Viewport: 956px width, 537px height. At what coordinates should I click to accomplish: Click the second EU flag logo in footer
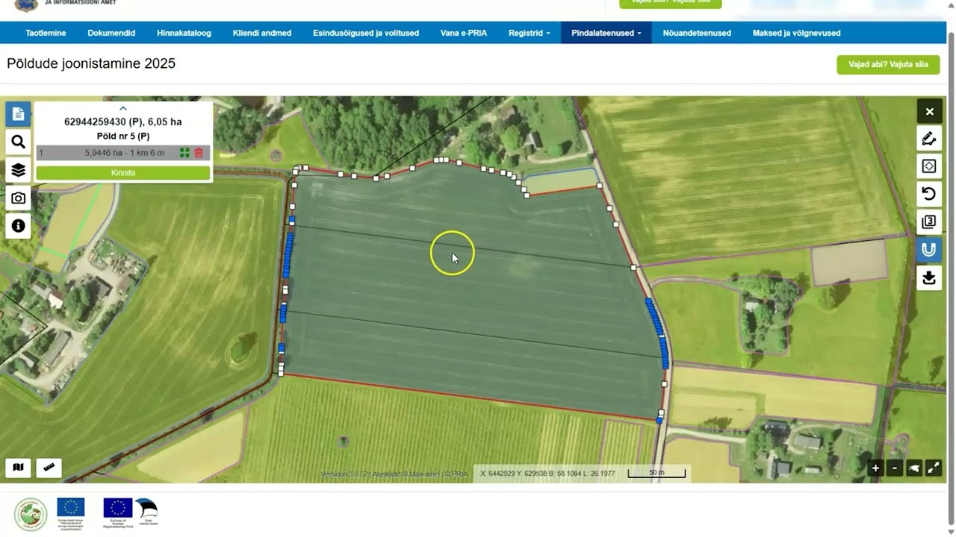click(x=118, y=512)
